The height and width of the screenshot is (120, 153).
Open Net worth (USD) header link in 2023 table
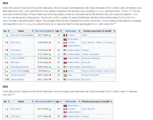coord(43,31)
